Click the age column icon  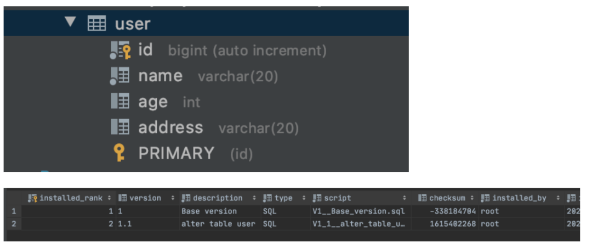[x=120, y=101]
